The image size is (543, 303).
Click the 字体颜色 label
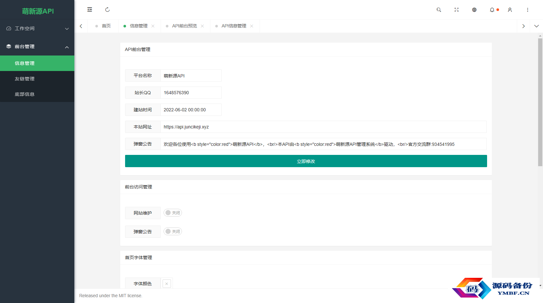[x=143, y=284]
